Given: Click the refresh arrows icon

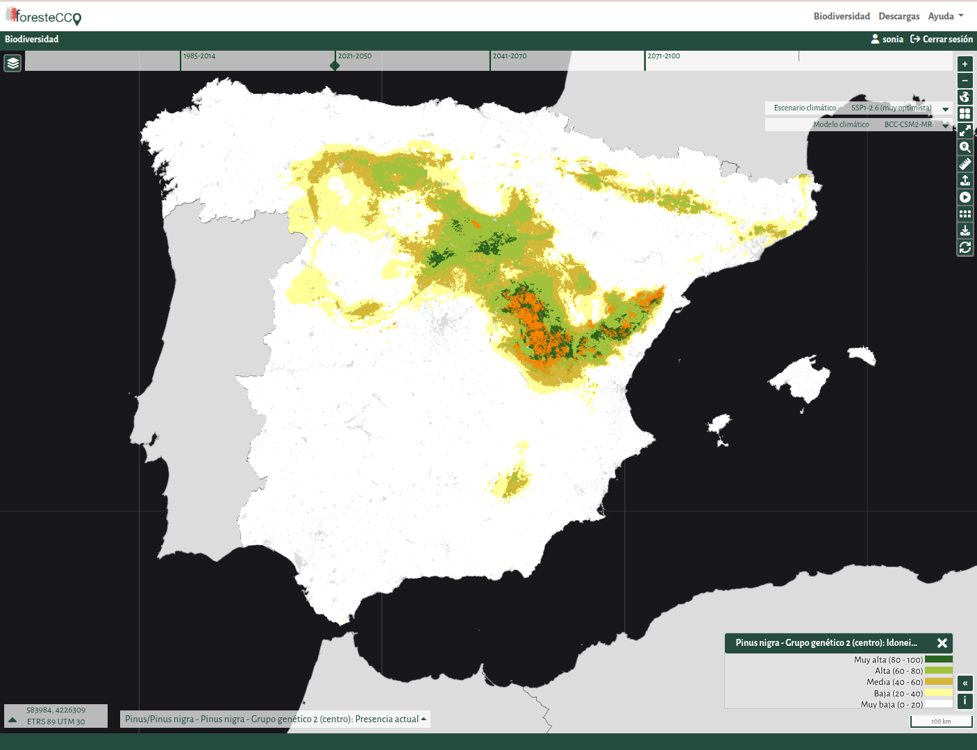Looking at the screenshot, I should (965, 247).
